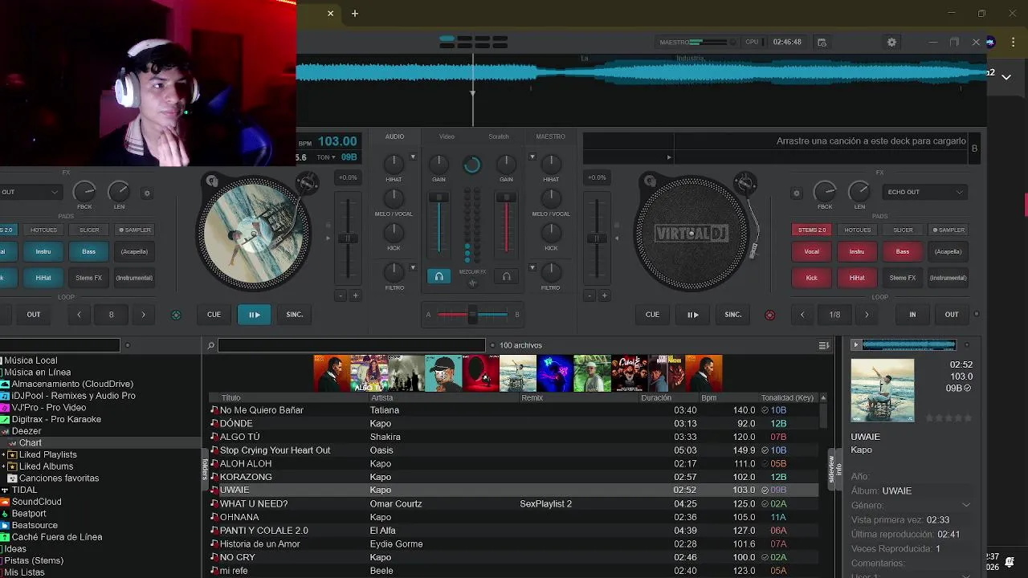
Task: Open VJ'Pro - Pro Video folder
Action: pyautogui.click(x=48, y=408)
